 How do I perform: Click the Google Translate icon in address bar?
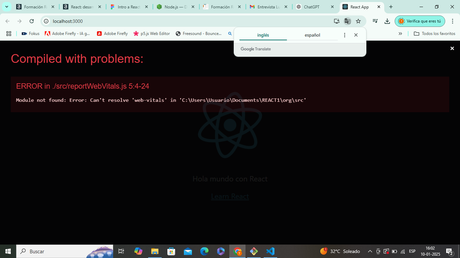tap(348, 21)
